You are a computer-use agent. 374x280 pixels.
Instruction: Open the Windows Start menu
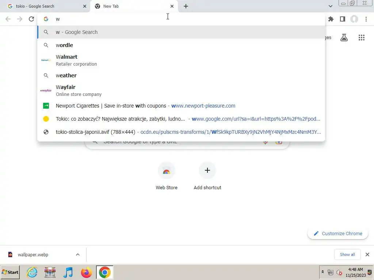10,272
